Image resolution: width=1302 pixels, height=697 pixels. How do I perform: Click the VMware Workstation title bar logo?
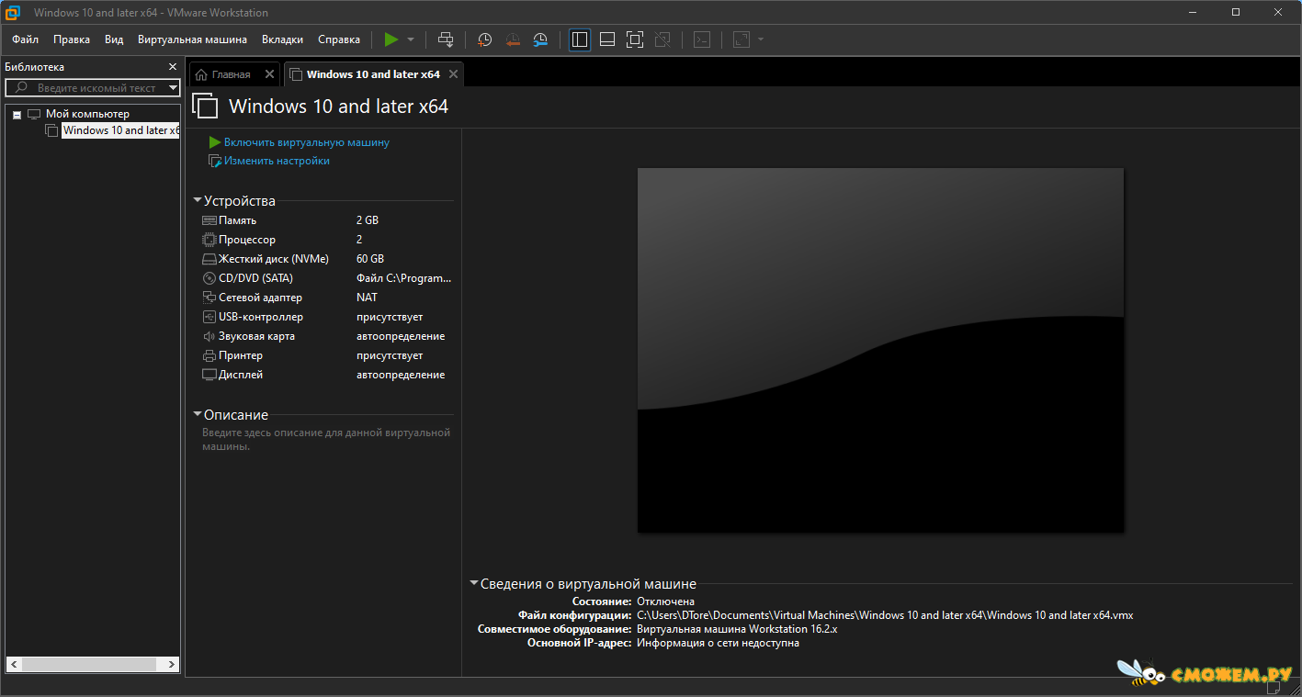click(13, 12)
